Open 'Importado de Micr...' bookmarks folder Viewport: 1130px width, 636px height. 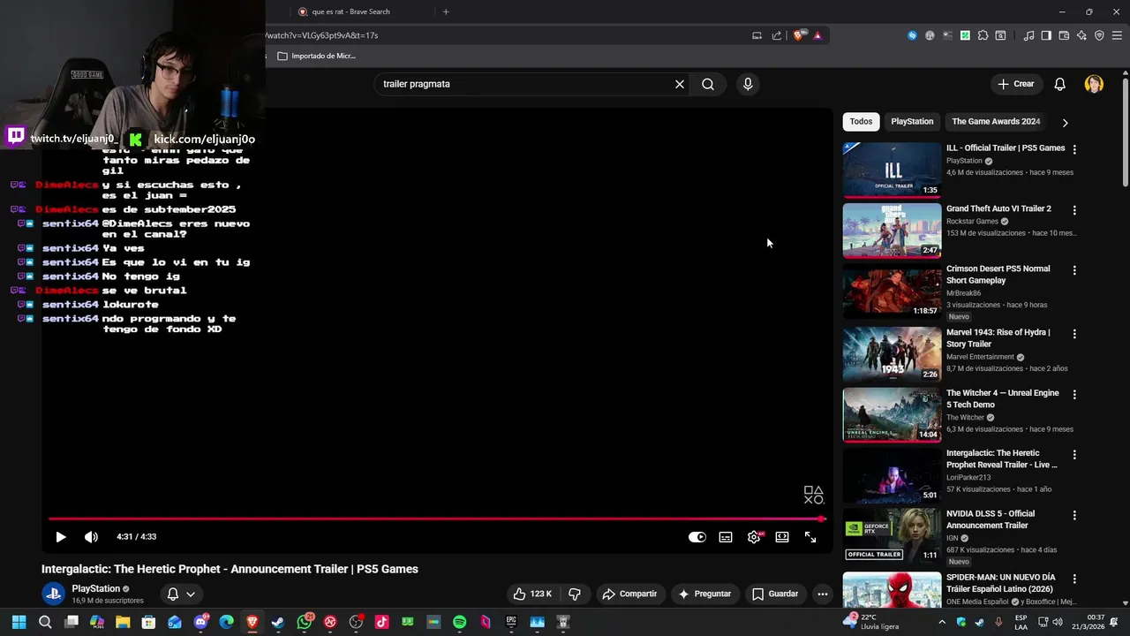tap(316, 56)
